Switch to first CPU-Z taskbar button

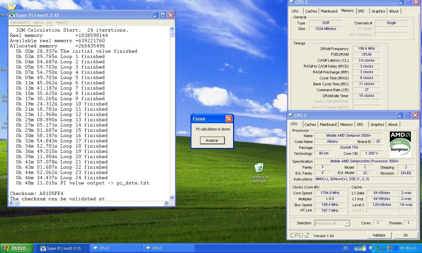pyautogui.click(x=116, y=248)
